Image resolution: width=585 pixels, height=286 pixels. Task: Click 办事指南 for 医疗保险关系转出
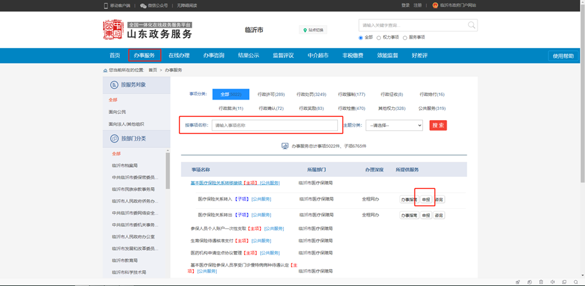tap(409, 215)
